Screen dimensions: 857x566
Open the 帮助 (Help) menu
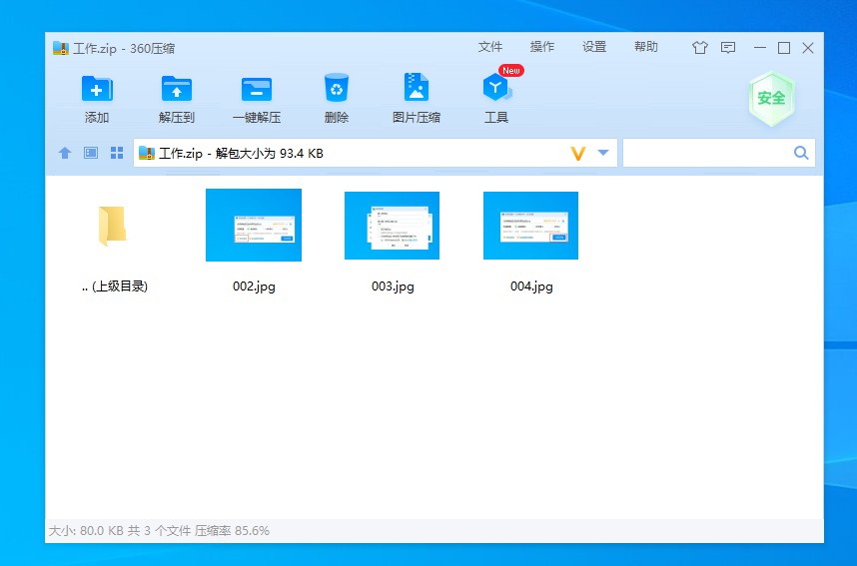click(646, 47)
